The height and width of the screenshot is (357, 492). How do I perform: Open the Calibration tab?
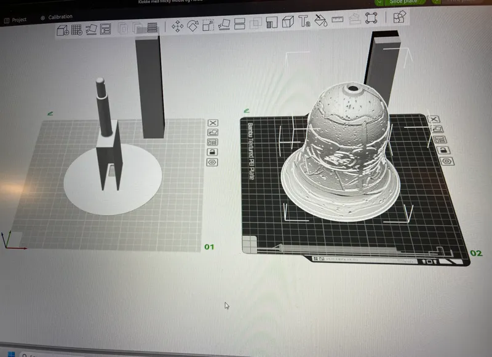click(x=57, y=17)
